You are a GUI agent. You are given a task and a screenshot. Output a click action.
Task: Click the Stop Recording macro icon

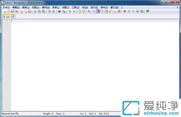[129, 11]
